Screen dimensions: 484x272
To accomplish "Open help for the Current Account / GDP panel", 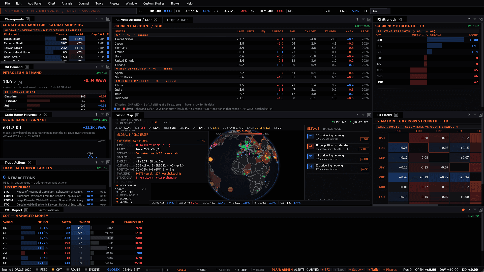I will click(x=357, y=20).
